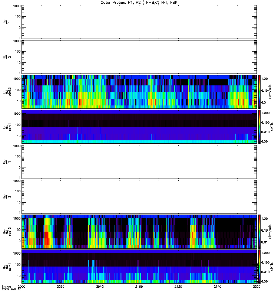This screenshot has width=278, height=297.
Task: Click the 2100 time axis label
Action: [139, 287]
